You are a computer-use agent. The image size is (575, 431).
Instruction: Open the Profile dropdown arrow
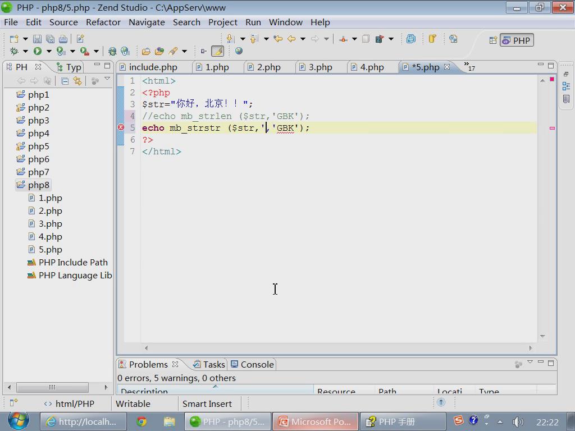pos(72,51)
